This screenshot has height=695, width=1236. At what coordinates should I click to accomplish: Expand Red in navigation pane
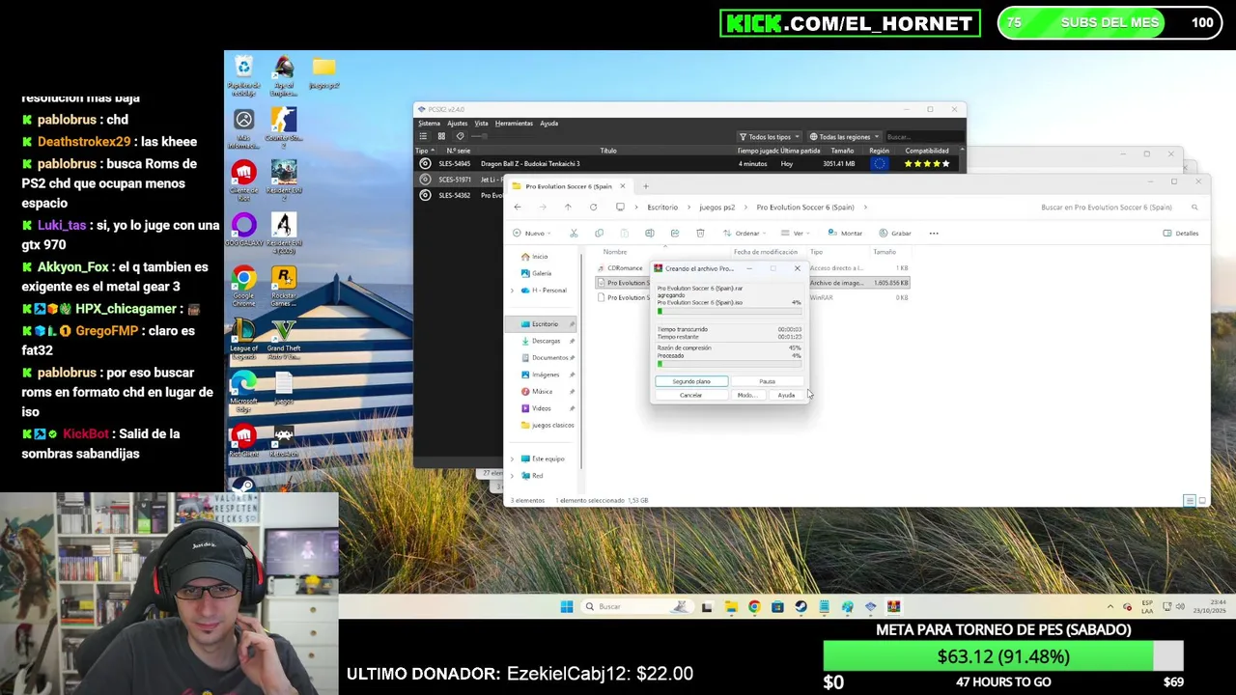tap(512, 475)
